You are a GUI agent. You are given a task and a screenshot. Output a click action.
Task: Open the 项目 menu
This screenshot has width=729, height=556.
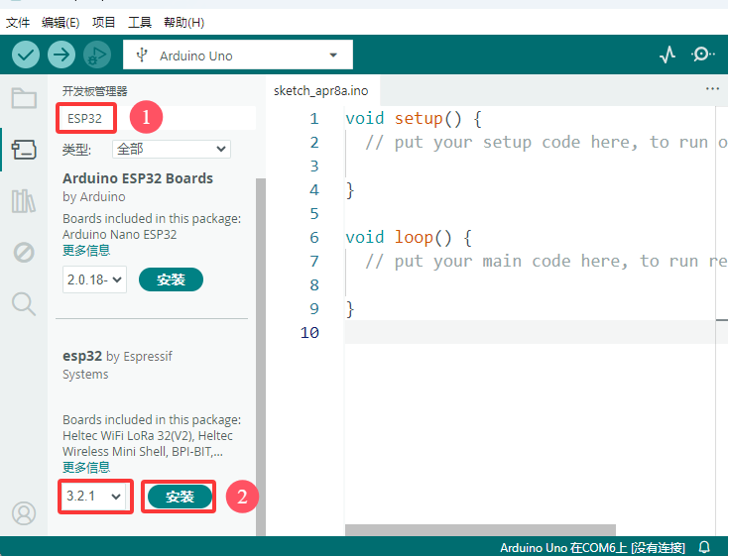104,22
